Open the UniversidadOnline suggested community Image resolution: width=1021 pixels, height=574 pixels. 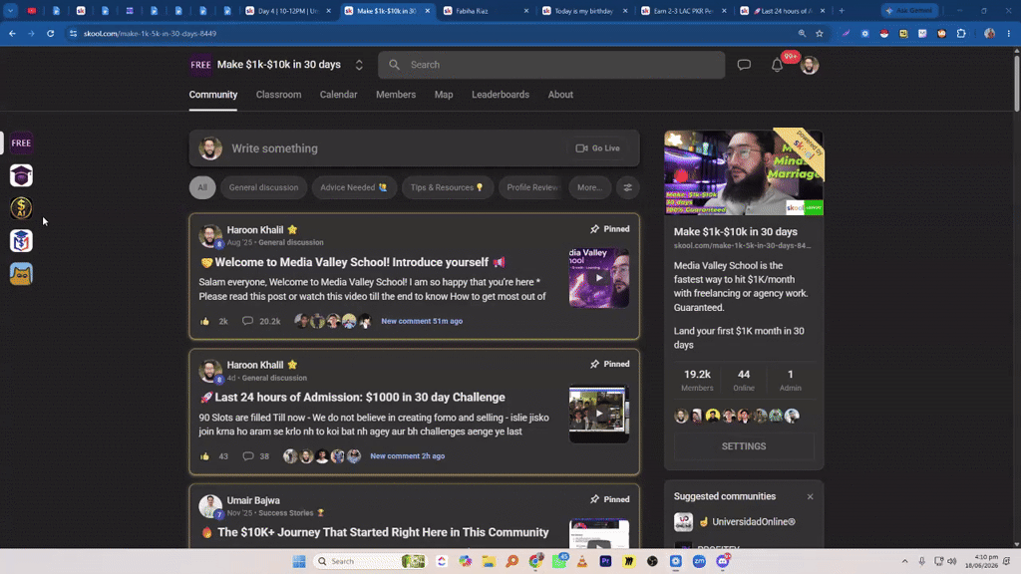(x=744, y=522)
